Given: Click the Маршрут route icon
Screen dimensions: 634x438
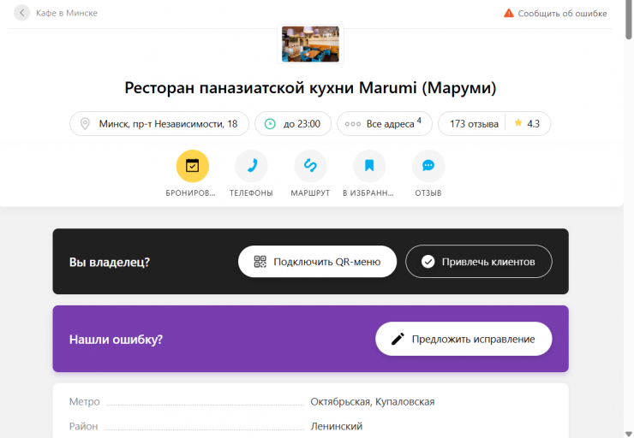Looking at the screenshot, I should pyautogui.click(x=310, y=166).
